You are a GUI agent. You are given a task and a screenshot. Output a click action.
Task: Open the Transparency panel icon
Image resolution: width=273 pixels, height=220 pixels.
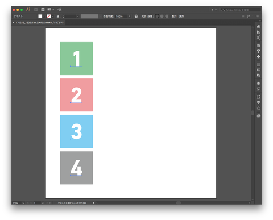click(x=258, y=76)
